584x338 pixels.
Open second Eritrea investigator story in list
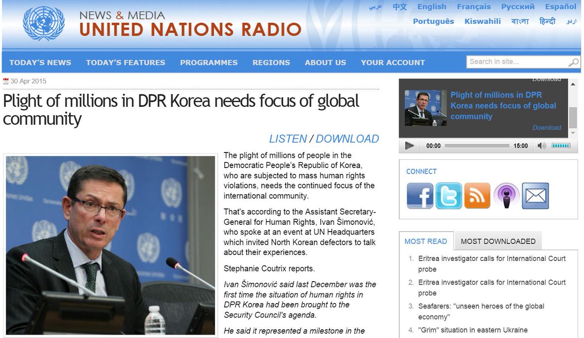(492, 287)
